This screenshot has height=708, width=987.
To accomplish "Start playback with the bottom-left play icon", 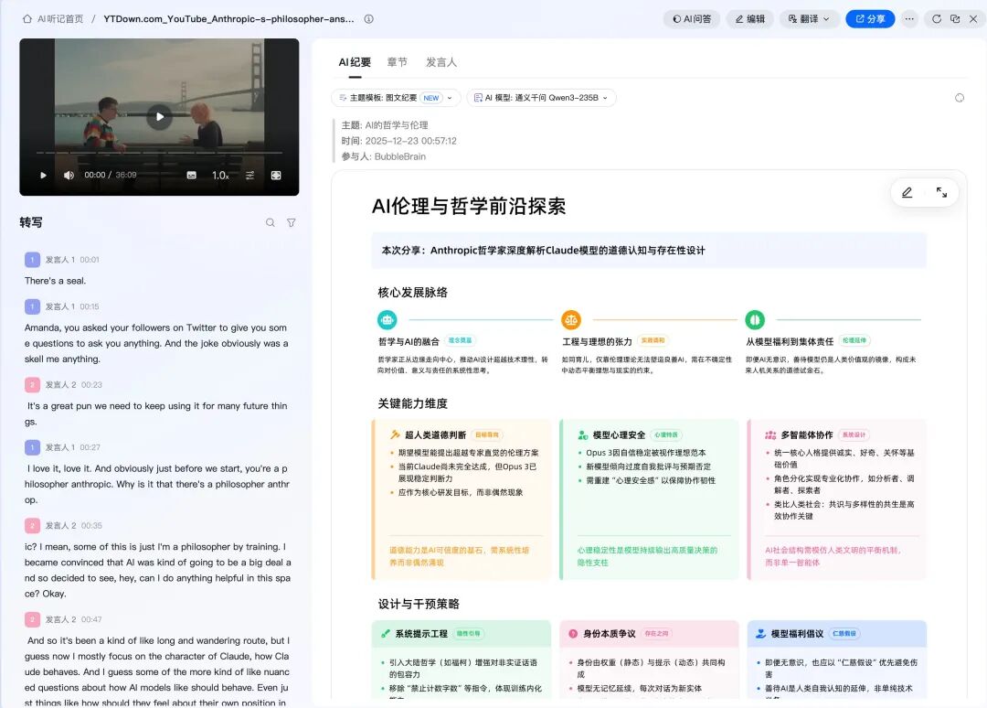I will point(43,175).
